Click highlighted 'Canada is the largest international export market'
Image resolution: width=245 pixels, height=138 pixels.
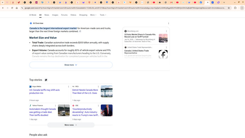point(53,28)
